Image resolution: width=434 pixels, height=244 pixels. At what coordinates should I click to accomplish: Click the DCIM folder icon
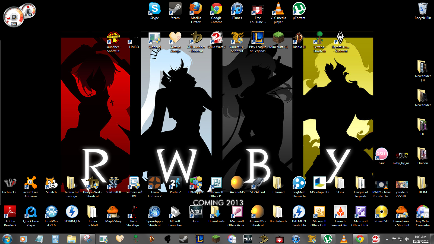(x=423, y=185)
